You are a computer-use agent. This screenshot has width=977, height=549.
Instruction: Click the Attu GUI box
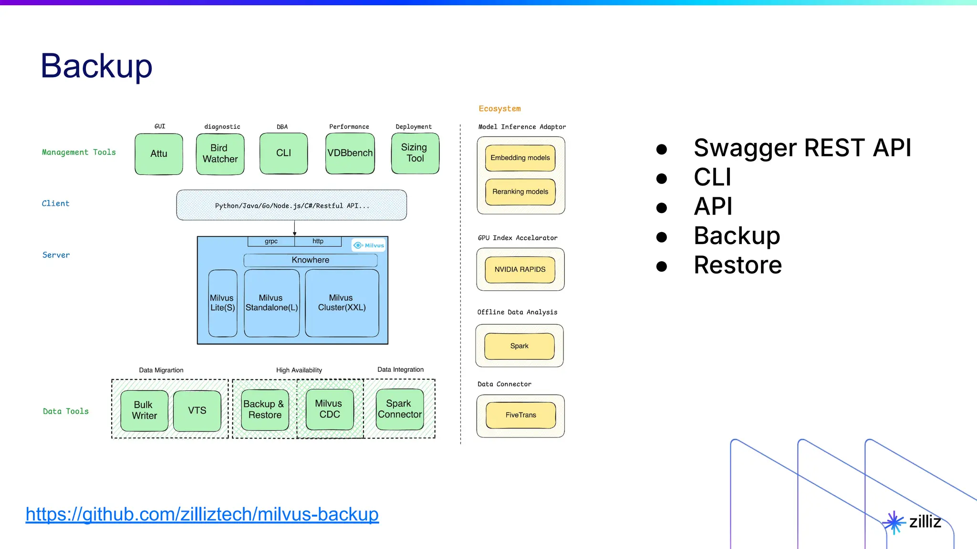click(x=159, y=154)
